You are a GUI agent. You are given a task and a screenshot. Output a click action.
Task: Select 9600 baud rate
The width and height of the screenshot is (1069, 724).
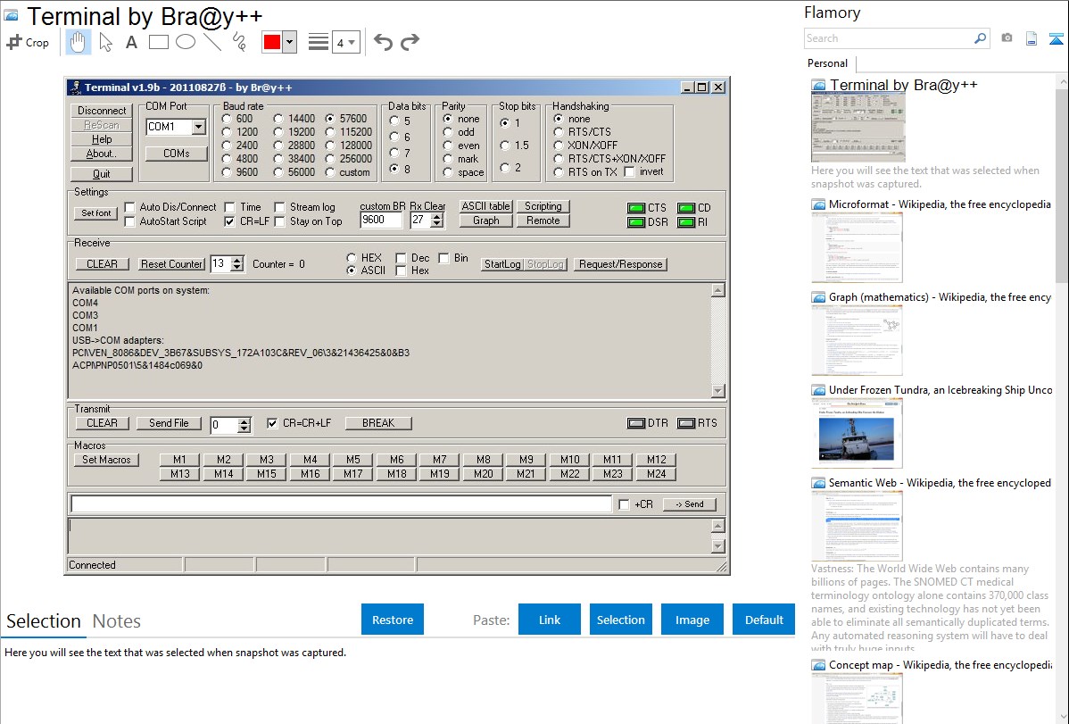pyautogui.click(x=227, y=172)
